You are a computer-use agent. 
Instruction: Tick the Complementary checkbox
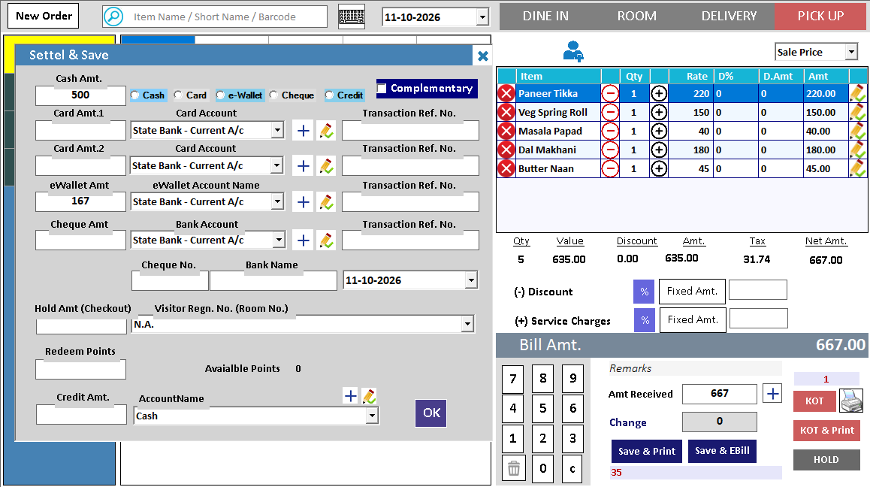coord(382,88)
